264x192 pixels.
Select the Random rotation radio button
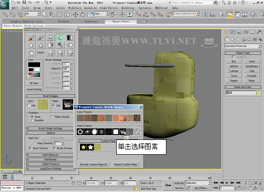(x=32, y=120)
